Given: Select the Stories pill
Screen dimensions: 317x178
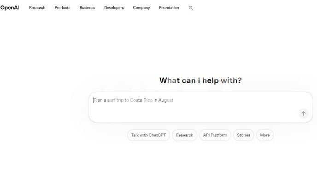Looking at the screenshot, I should pos(243,135).
